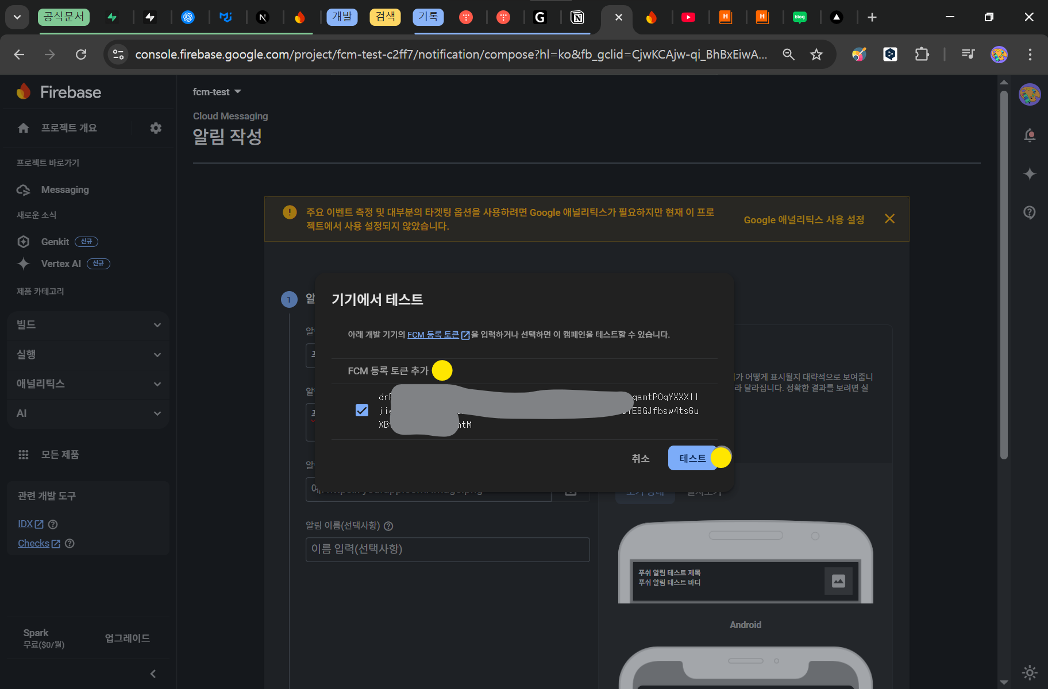Open the fcm-test project dropdown
Image resolution: width=1048 pixels, height=689 pixels.
[x=217, y=92]
